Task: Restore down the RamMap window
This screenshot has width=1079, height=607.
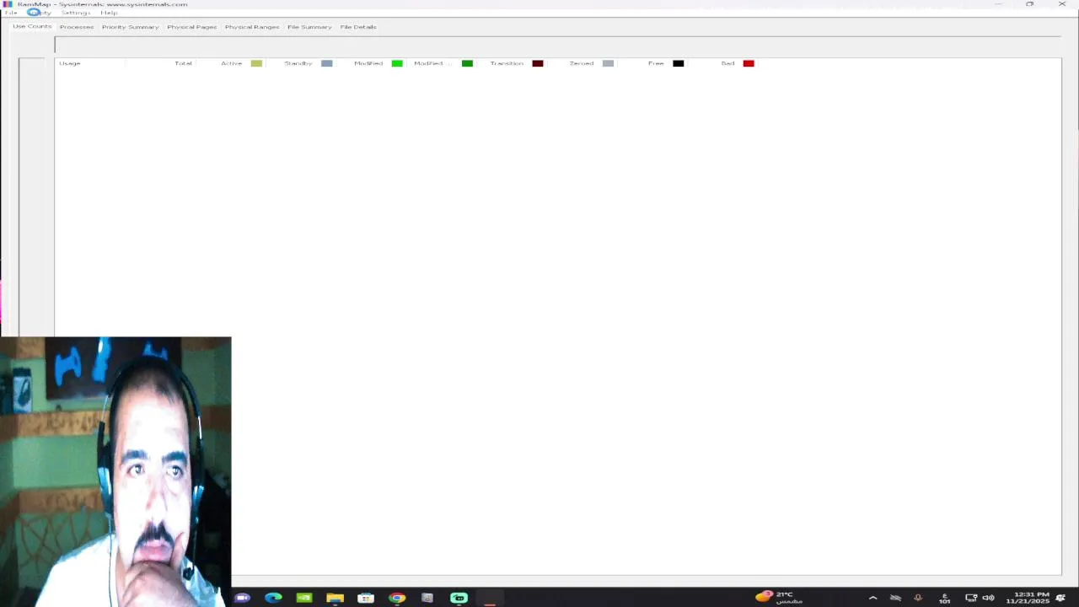Action: [1029, 4]
